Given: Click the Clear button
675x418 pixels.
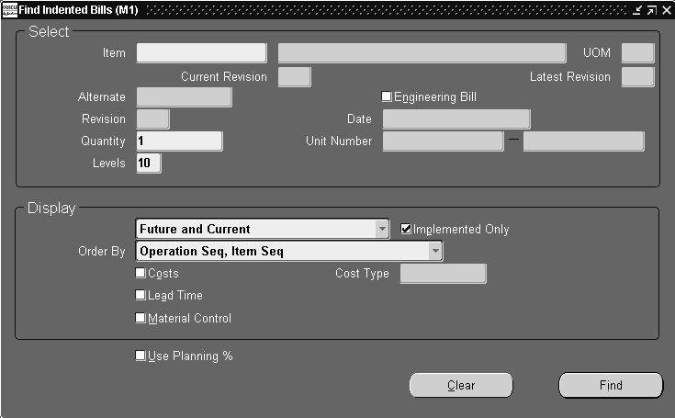Looking at the screenshot, I should pyautogui.click(x=461, y=385).
